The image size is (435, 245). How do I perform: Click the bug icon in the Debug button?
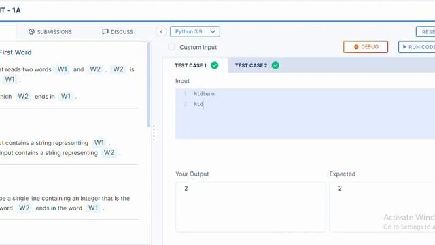(356, 47)
